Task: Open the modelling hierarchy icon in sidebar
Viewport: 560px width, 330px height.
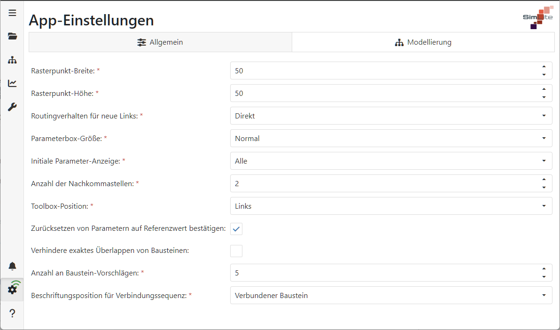Action: point(12,60)
